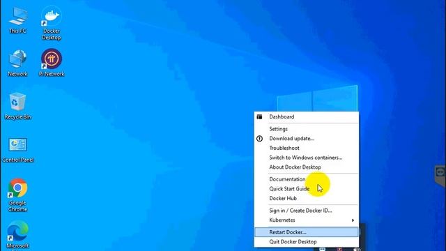The image size is (446, 251).
Task: Open Documentation from Docker menu
Action: [x=307, y=179]
